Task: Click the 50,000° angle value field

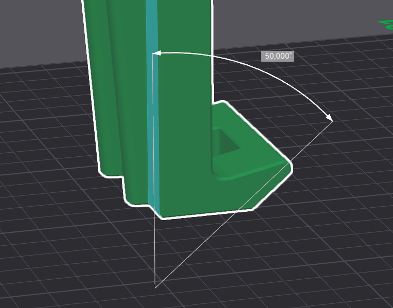Action: [277, 56]
